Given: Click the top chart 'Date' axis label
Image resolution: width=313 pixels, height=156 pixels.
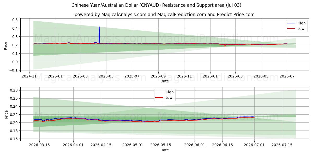Looking at the screenshot, I should [165, 81].
